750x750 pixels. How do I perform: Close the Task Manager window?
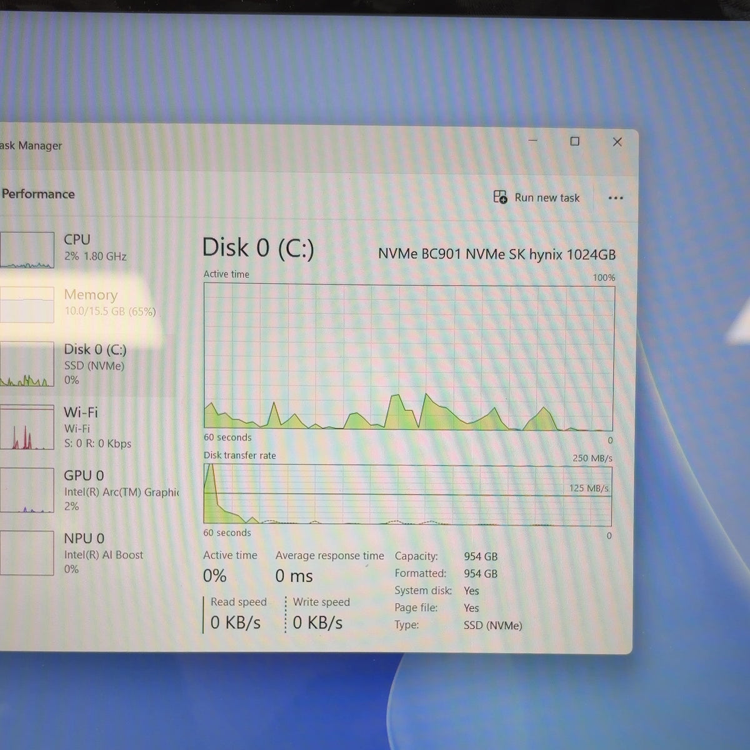[617, 142]
